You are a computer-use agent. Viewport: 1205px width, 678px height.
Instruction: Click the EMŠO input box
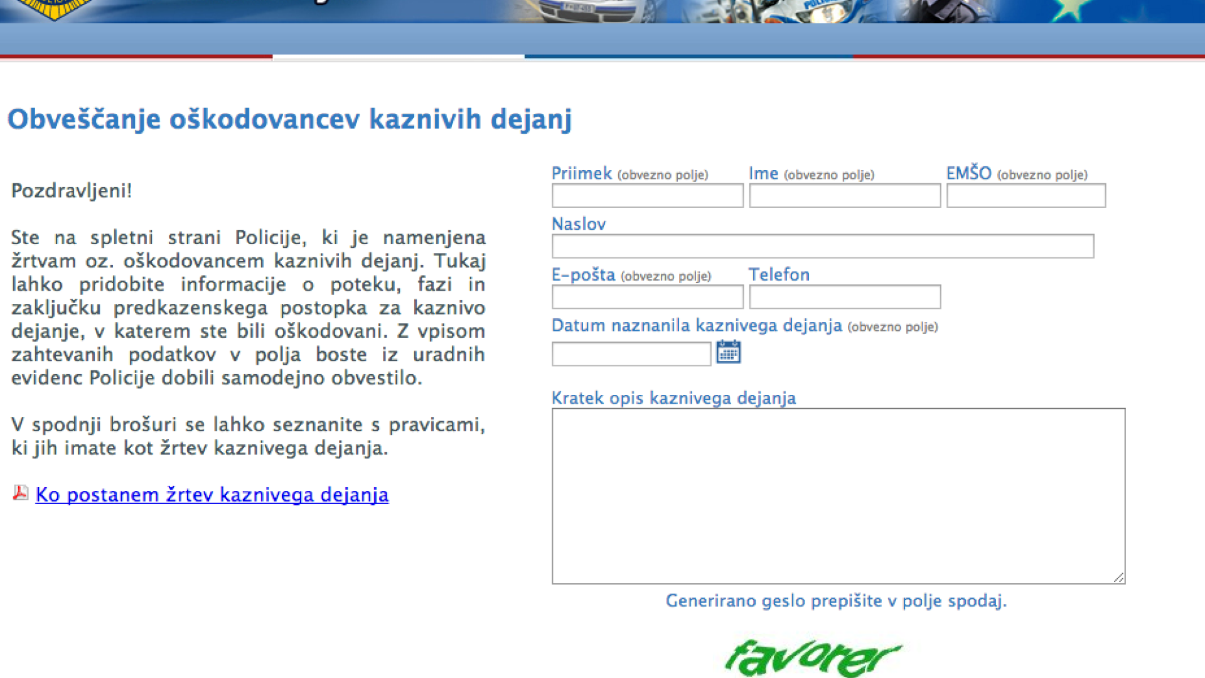1026,196
